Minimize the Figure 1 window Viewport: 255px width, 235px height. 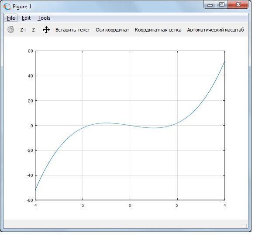pyautogui.click(x=210, y=5)
